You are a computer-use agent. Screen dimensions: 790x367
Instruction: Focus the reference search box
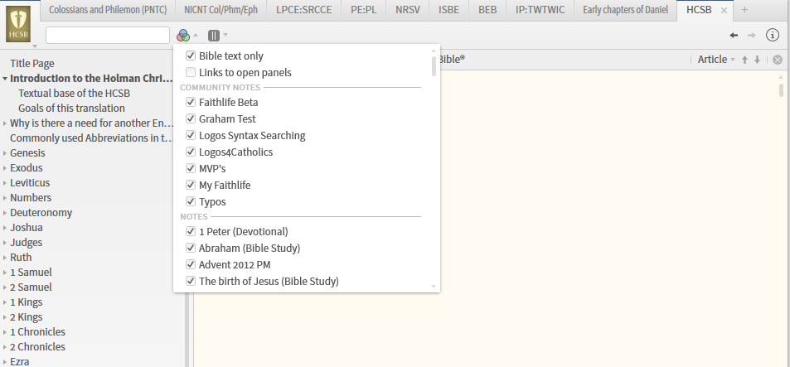108,36
